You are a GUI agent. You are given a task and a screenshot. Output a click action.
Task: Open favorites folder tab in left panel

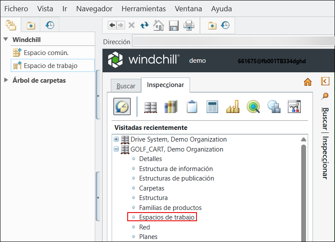[x=31, y=26]
